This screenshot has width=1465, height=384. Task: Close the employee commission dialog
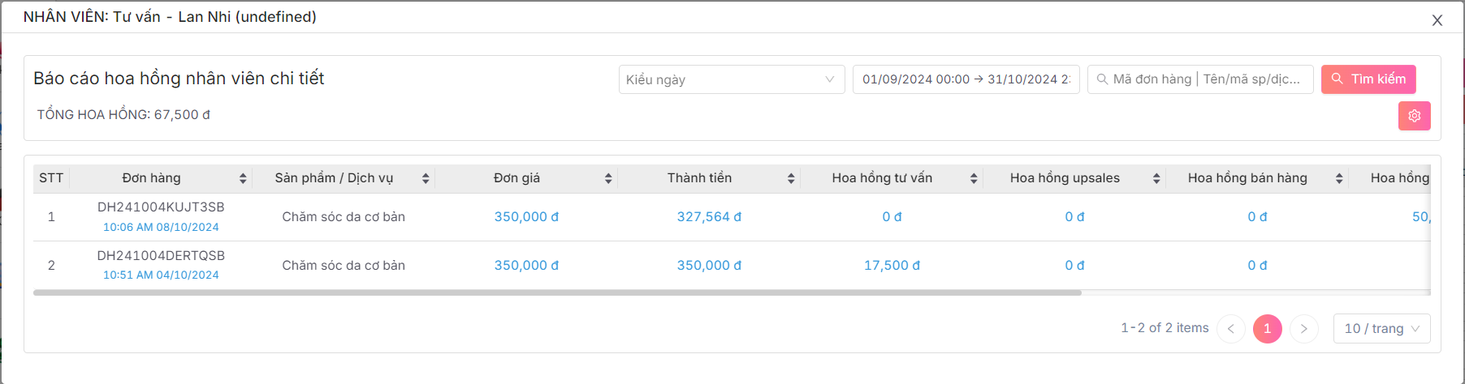click(1437, 20)
